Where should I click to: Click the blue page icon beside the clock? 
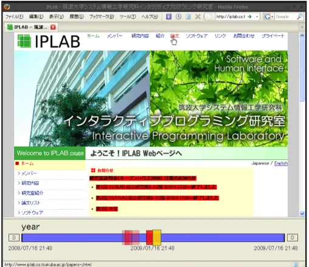(x=188, y=16)
